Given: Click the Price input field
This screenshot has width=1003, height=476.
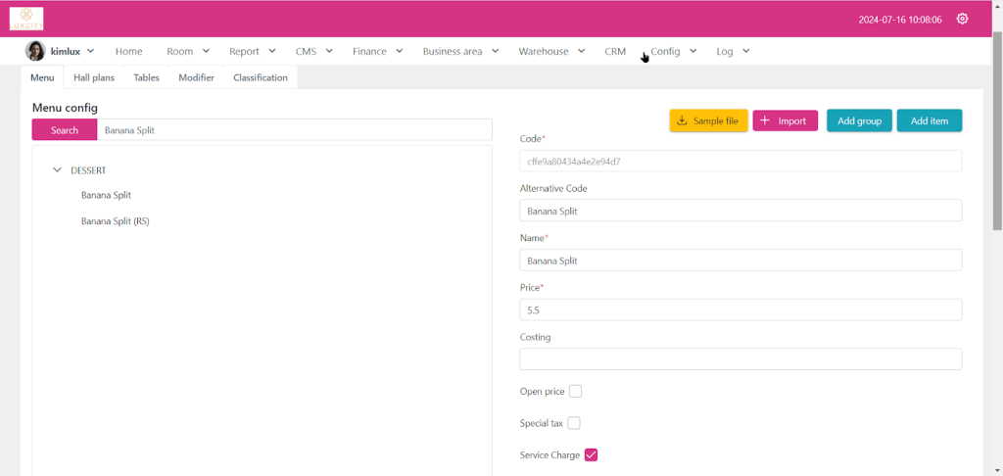Looking at the screenshot, I should pyautogui.click(x=740, y=309).
